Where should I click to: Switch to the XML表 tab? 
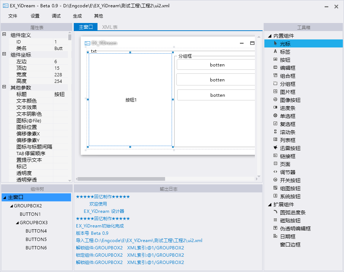click(x=110, y=27)
